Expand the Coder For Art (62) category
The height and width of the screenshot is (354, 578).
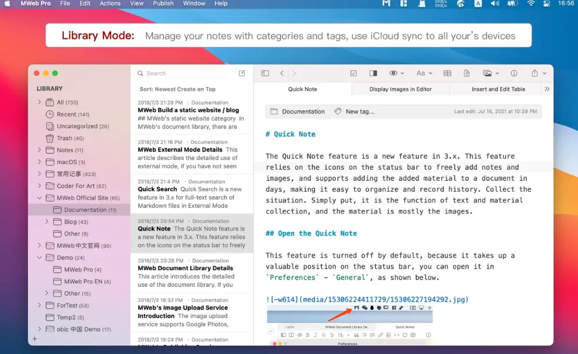tap(40, 186)
